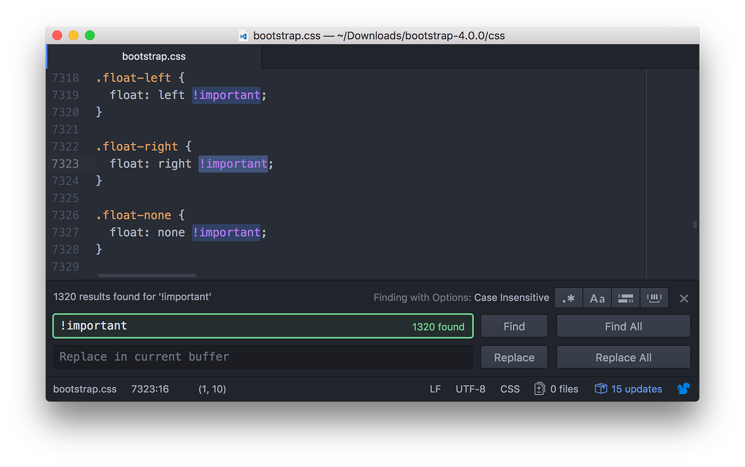The image size is (745, 467).
Task: Click the blue squirrel icon in status bar
Action: pyautogui.click(x=683, y=389)
